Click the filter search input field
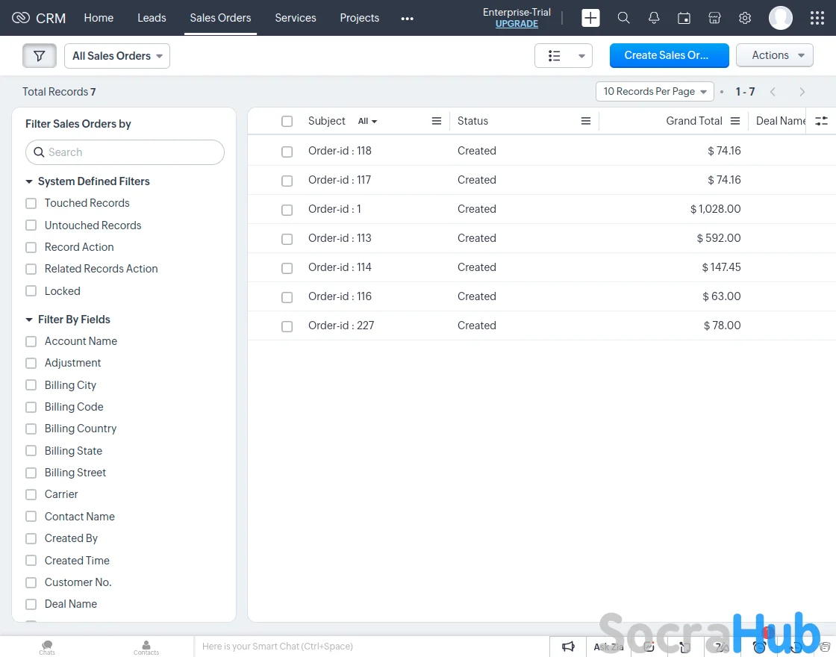Screen dimensions: 836x657 [125, 152]
